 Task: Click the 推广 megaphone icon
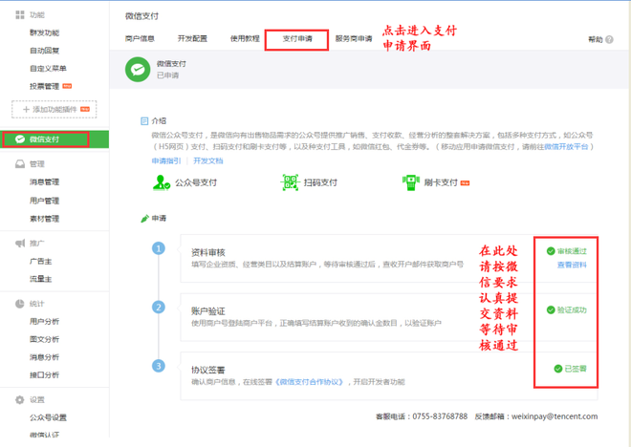20,244
